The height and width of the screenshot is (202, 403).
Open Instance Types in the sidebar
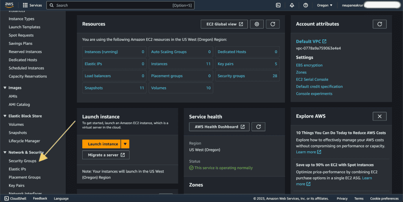(x=21, y=19)
